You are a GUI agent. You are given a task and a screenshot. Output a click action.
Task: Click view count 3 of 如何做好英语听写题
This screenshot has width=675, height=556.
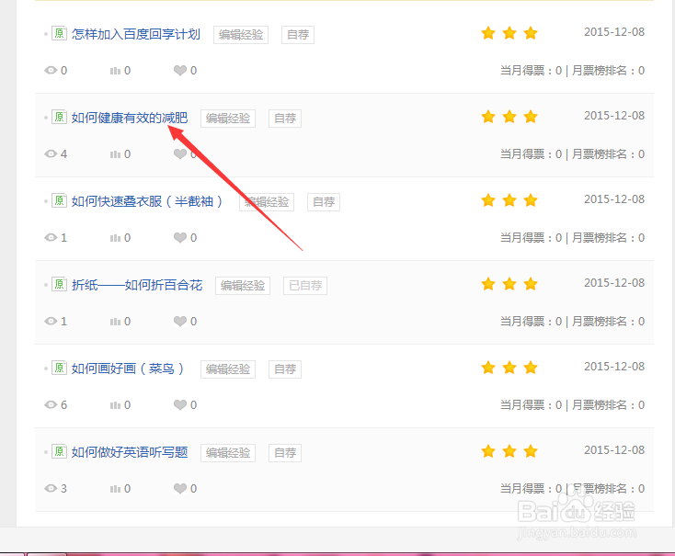click(63, 488)
